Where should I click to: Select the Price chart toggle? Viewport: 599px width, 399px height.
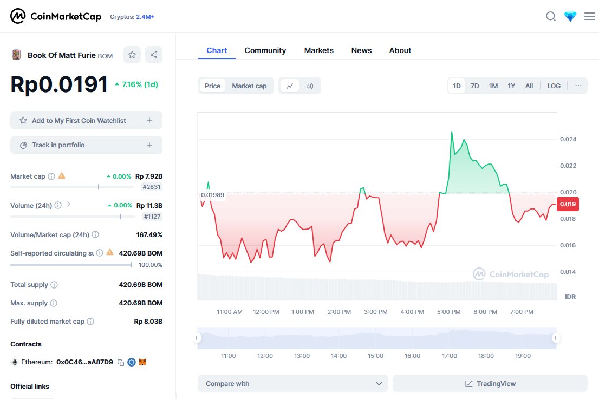tap(212, 86)
